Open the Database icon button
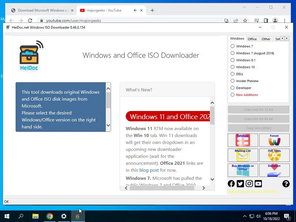Screen dimensions: 296x222 [x=243, y=140]
